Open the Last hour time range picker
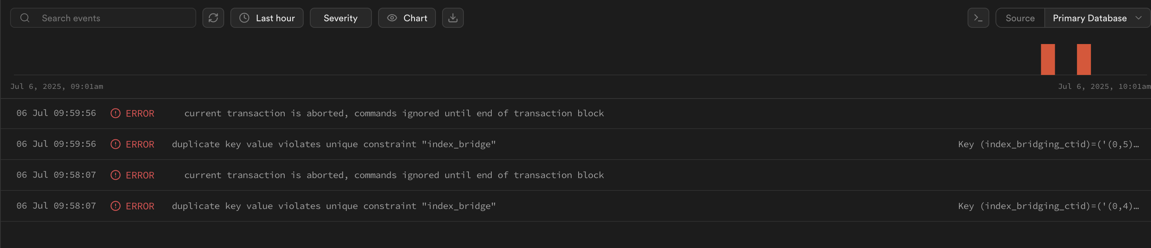This screenshot has width=1151, height=248. tap(267, 18)
